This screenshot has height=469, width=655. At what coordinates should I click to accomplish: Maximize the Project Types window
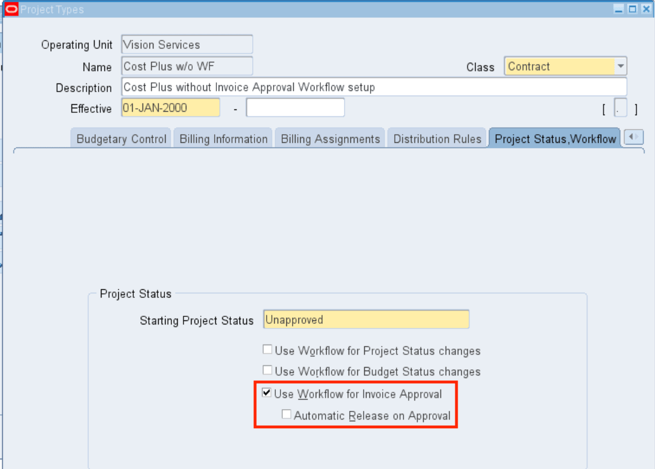pyautogui.click(x=632, y=9)
